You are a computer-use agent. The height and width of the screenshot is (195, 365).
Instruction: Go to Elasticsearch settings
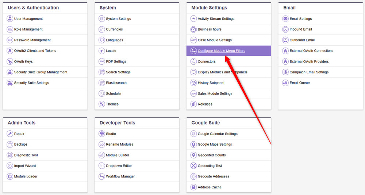point(116,83)
